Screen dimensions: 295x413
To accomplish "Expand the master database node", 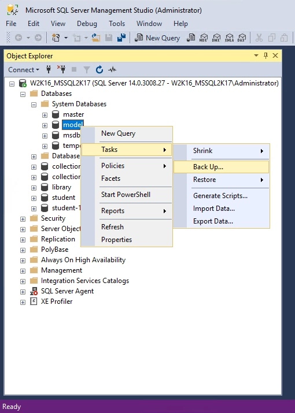I will pos(45,115).
